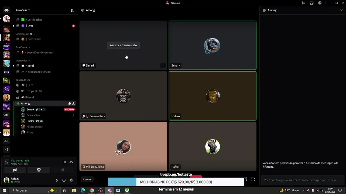Select Huhiro cat avatar video tile

[x=213, y=96]
